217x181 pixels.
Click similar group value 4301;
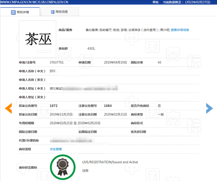point(91,48)
